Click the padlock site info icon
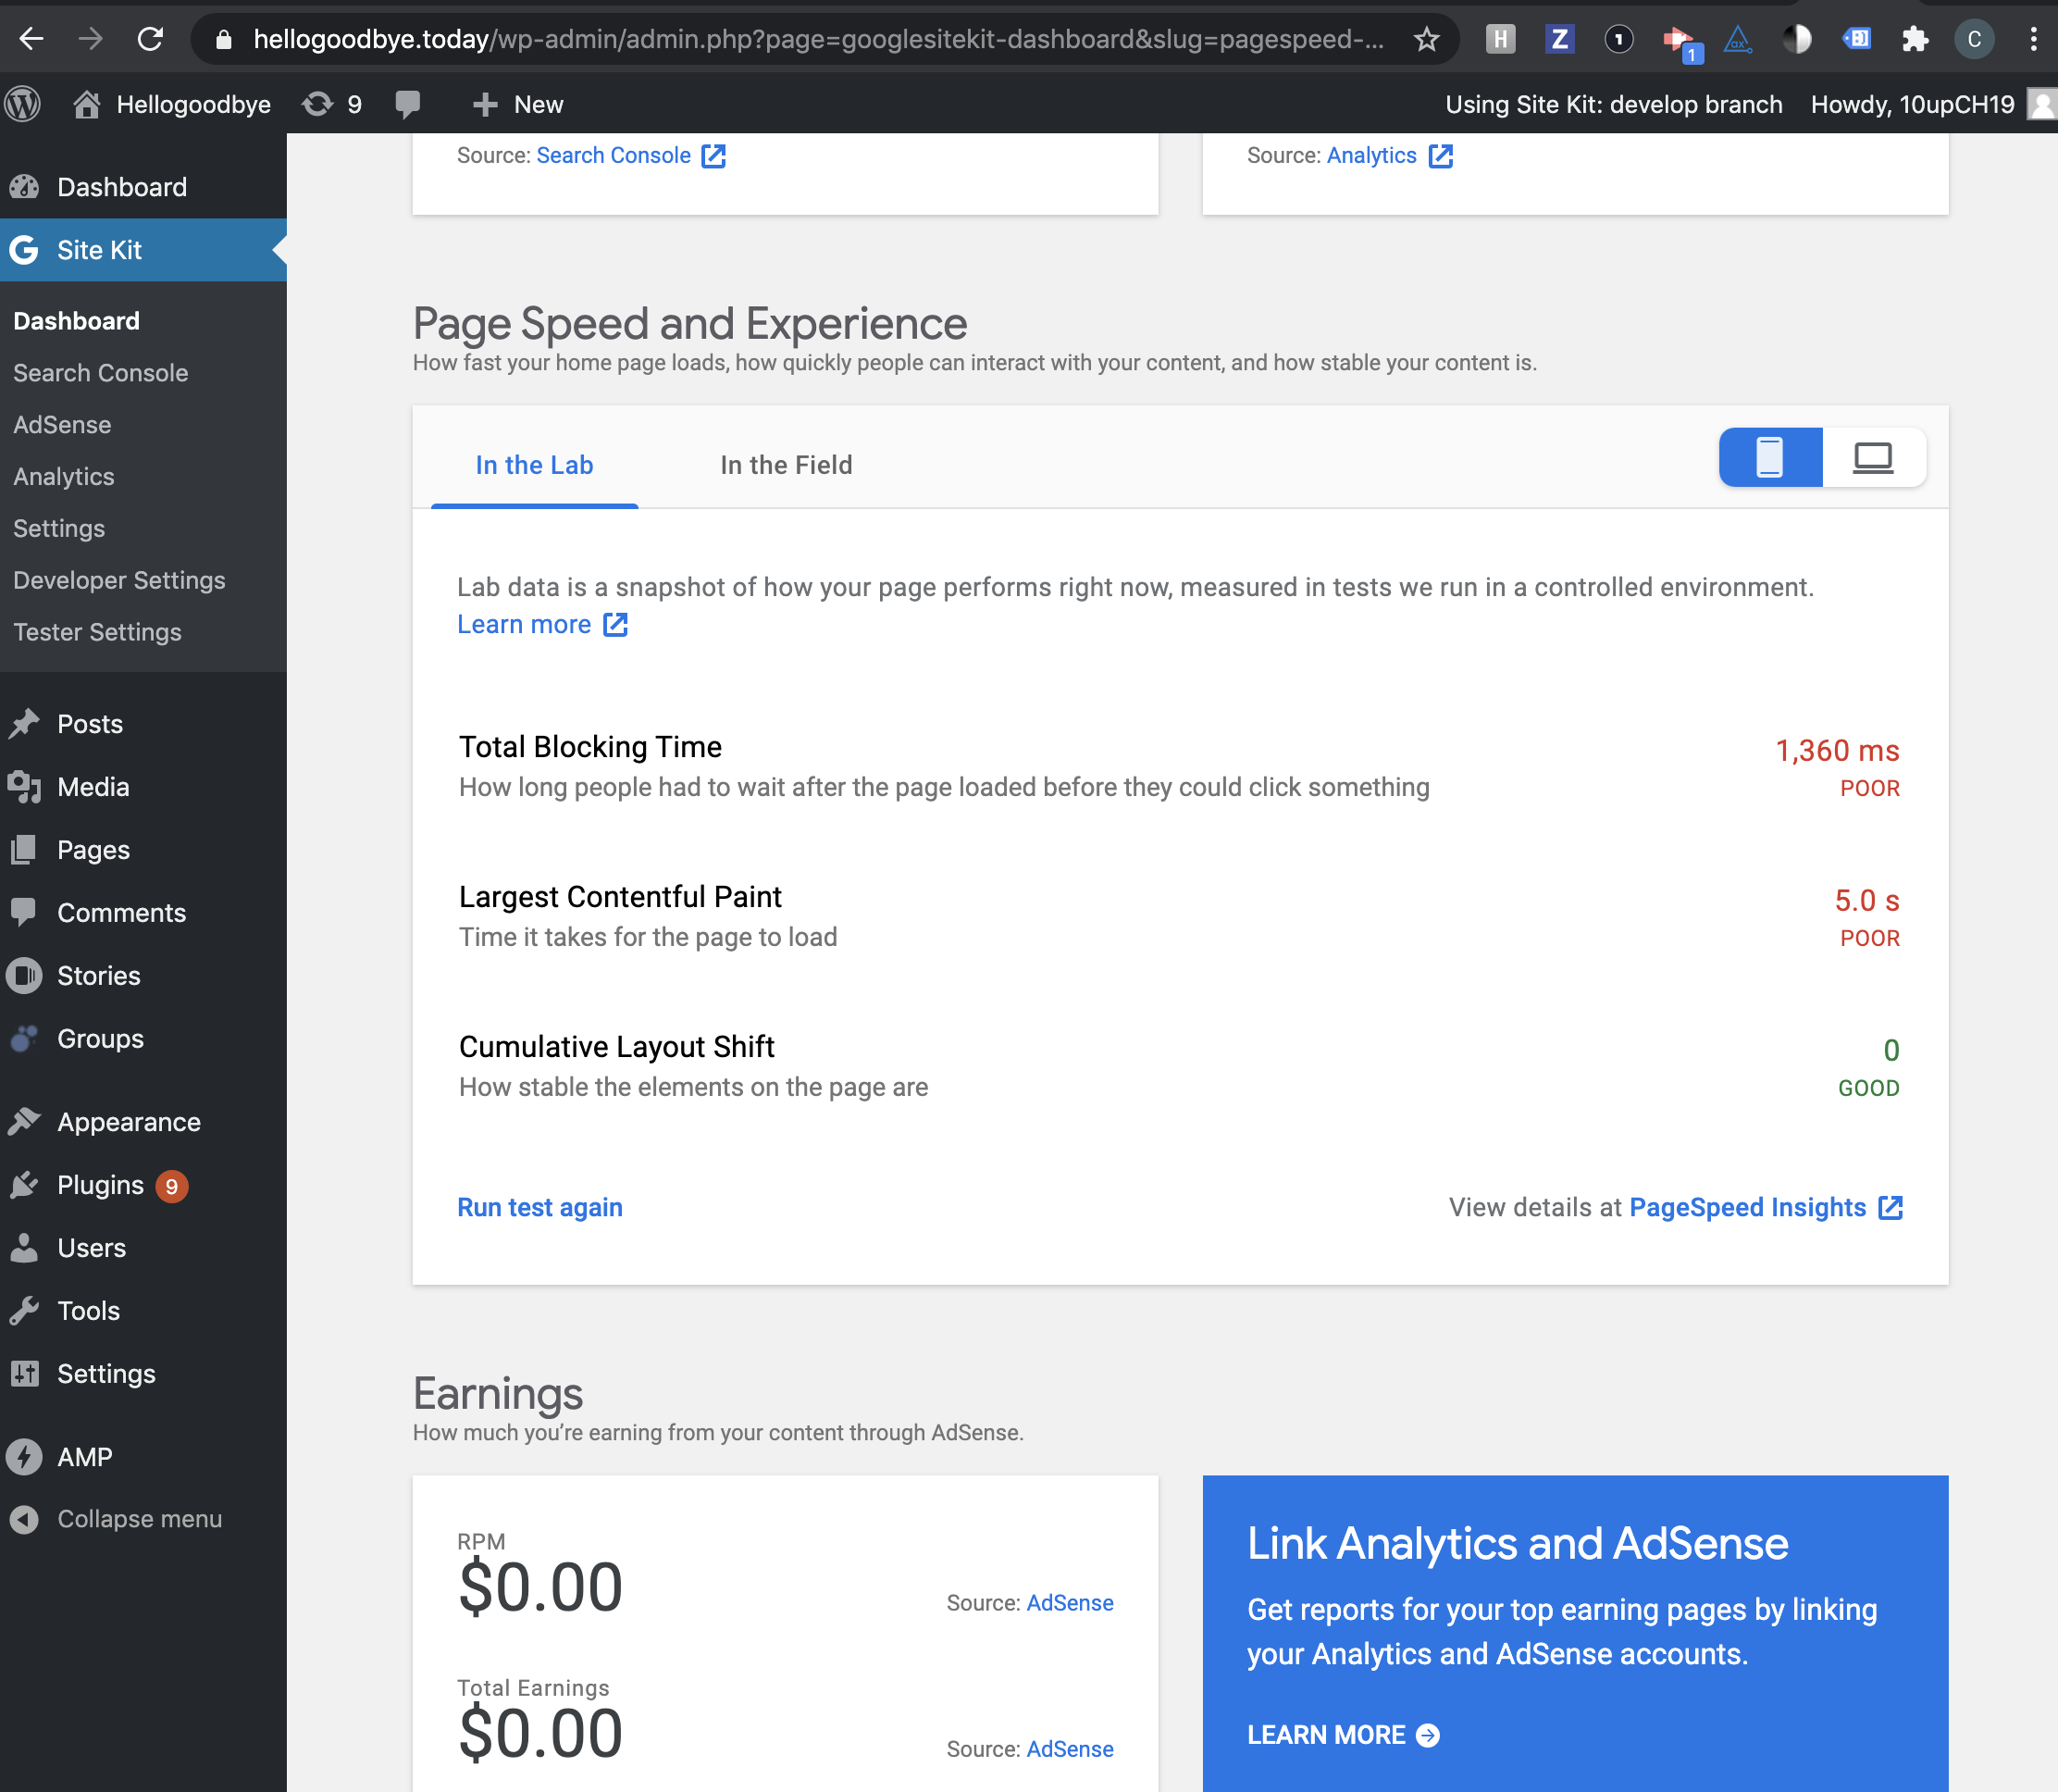 point(224,39)
